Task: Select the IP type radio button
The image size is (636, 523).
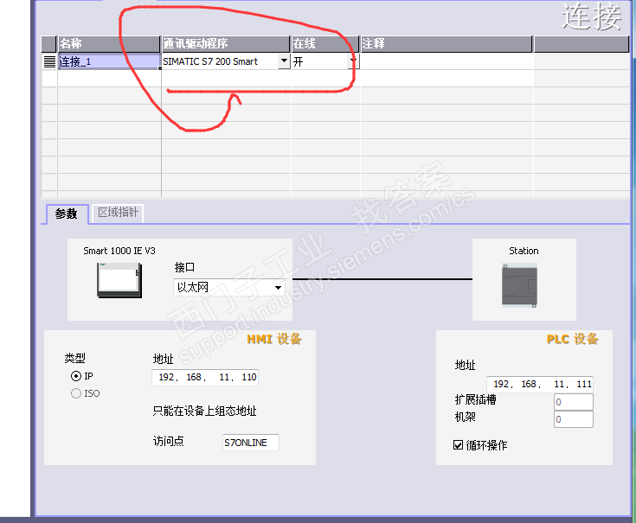Action: point(76,376)
